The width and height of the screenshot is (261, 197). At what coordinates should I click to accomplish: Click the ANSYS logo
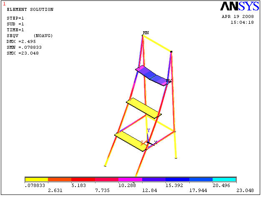pos(239,6)
